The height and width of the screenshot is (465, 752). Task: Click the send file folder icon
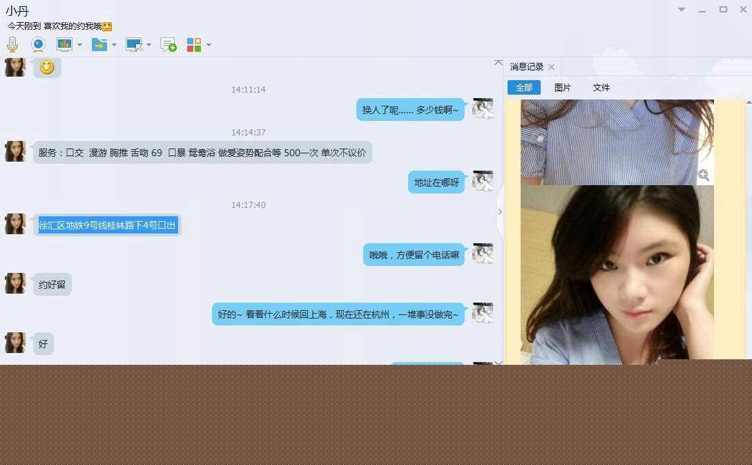click(99, 45)
